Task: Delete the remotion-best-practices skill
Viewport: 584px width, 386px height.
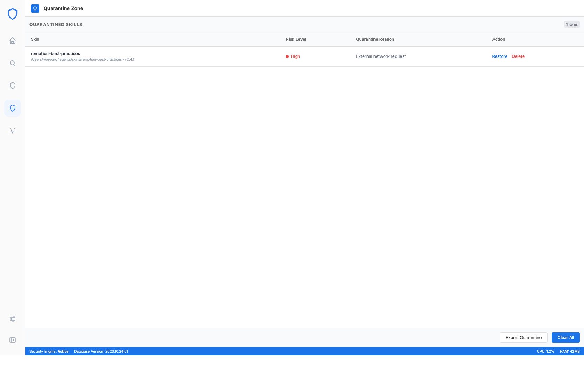Action: tap(518, 56)
